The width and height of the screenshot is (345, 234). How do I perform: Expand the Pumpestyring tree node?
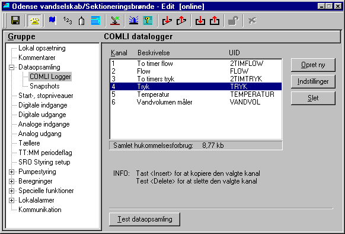pos(12,172)
